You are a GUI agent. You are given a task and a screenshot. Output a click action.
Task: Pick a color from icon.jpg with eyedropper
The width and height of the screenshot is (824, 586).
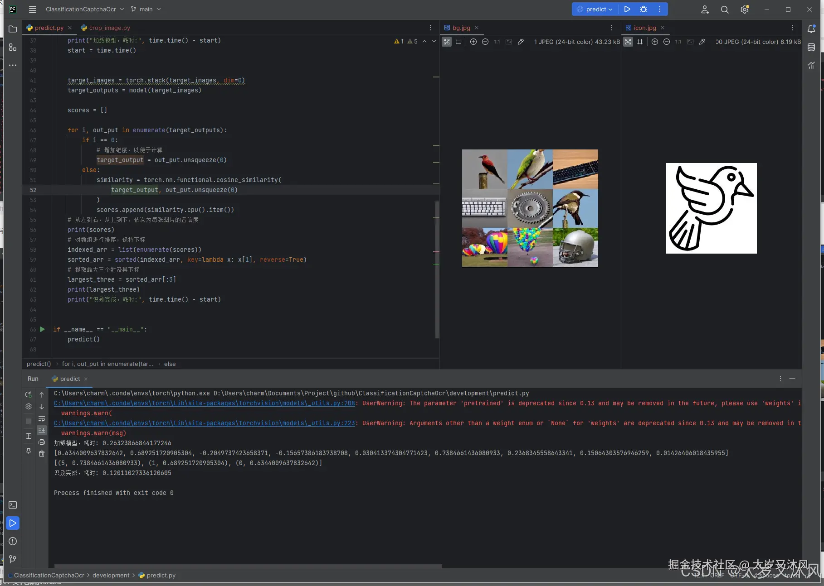click(702, 42)
